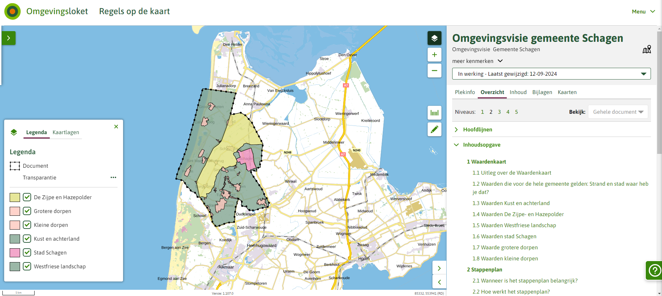Open 1.6 Waarden stad Schagen
Viewport: 662px width, 296px height.
click(x=504, y=236)
